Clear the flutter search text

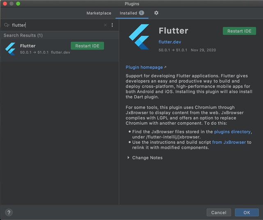[105, 25]
